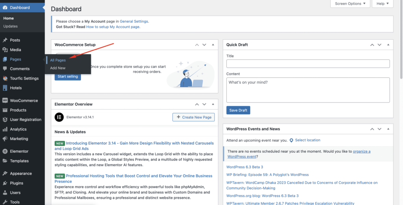Click the Products box icon
This screenshot has height=205, width=403.
tap(5, 110)
